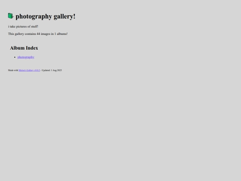Screen dimensions: 241x181
Task: Click the word 'pictures' in the description
Action: (x=21, y=26)
